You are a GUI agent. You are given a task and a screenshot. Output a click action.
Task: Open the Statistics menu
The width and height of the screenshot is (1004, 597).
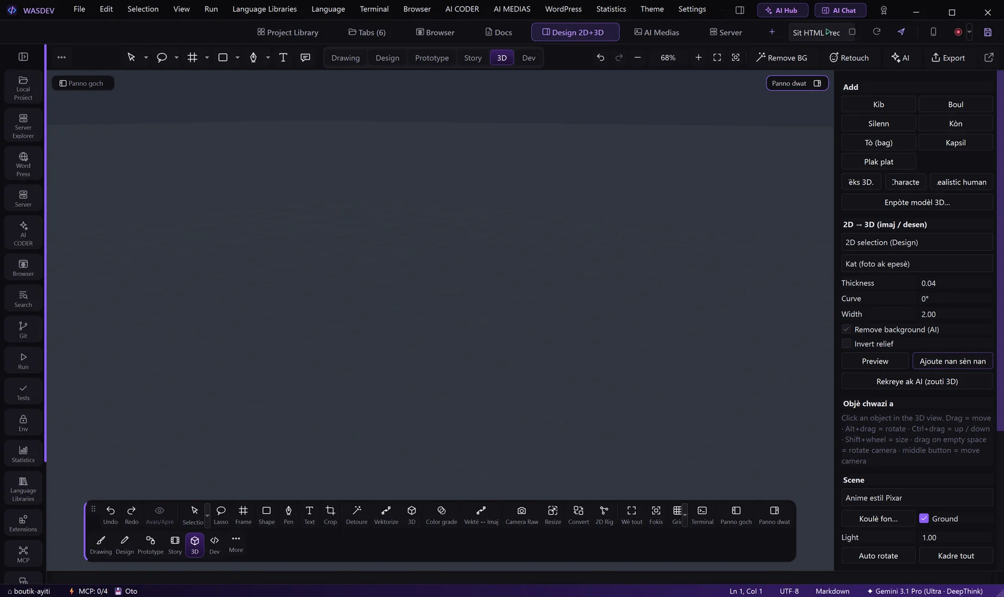click(611, 9)
